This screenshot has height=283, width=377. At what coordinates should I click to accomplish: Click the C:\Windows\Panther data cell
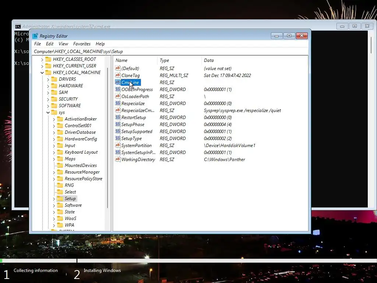coord(224,159)
